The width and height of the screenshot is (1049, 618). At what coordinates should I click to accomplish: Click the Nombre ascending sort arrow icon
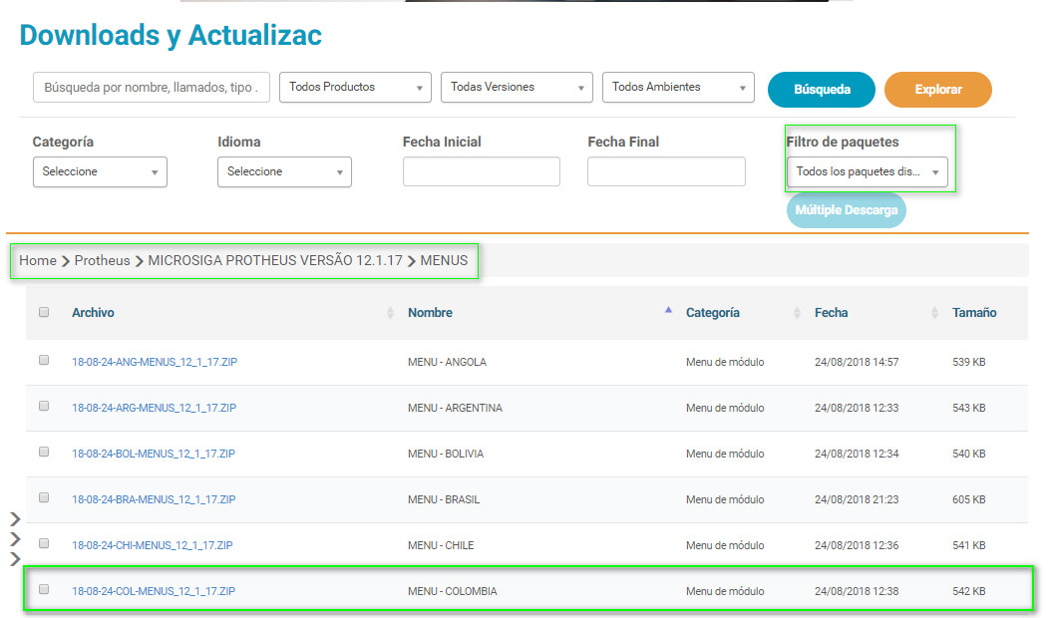tap(668, 310)
